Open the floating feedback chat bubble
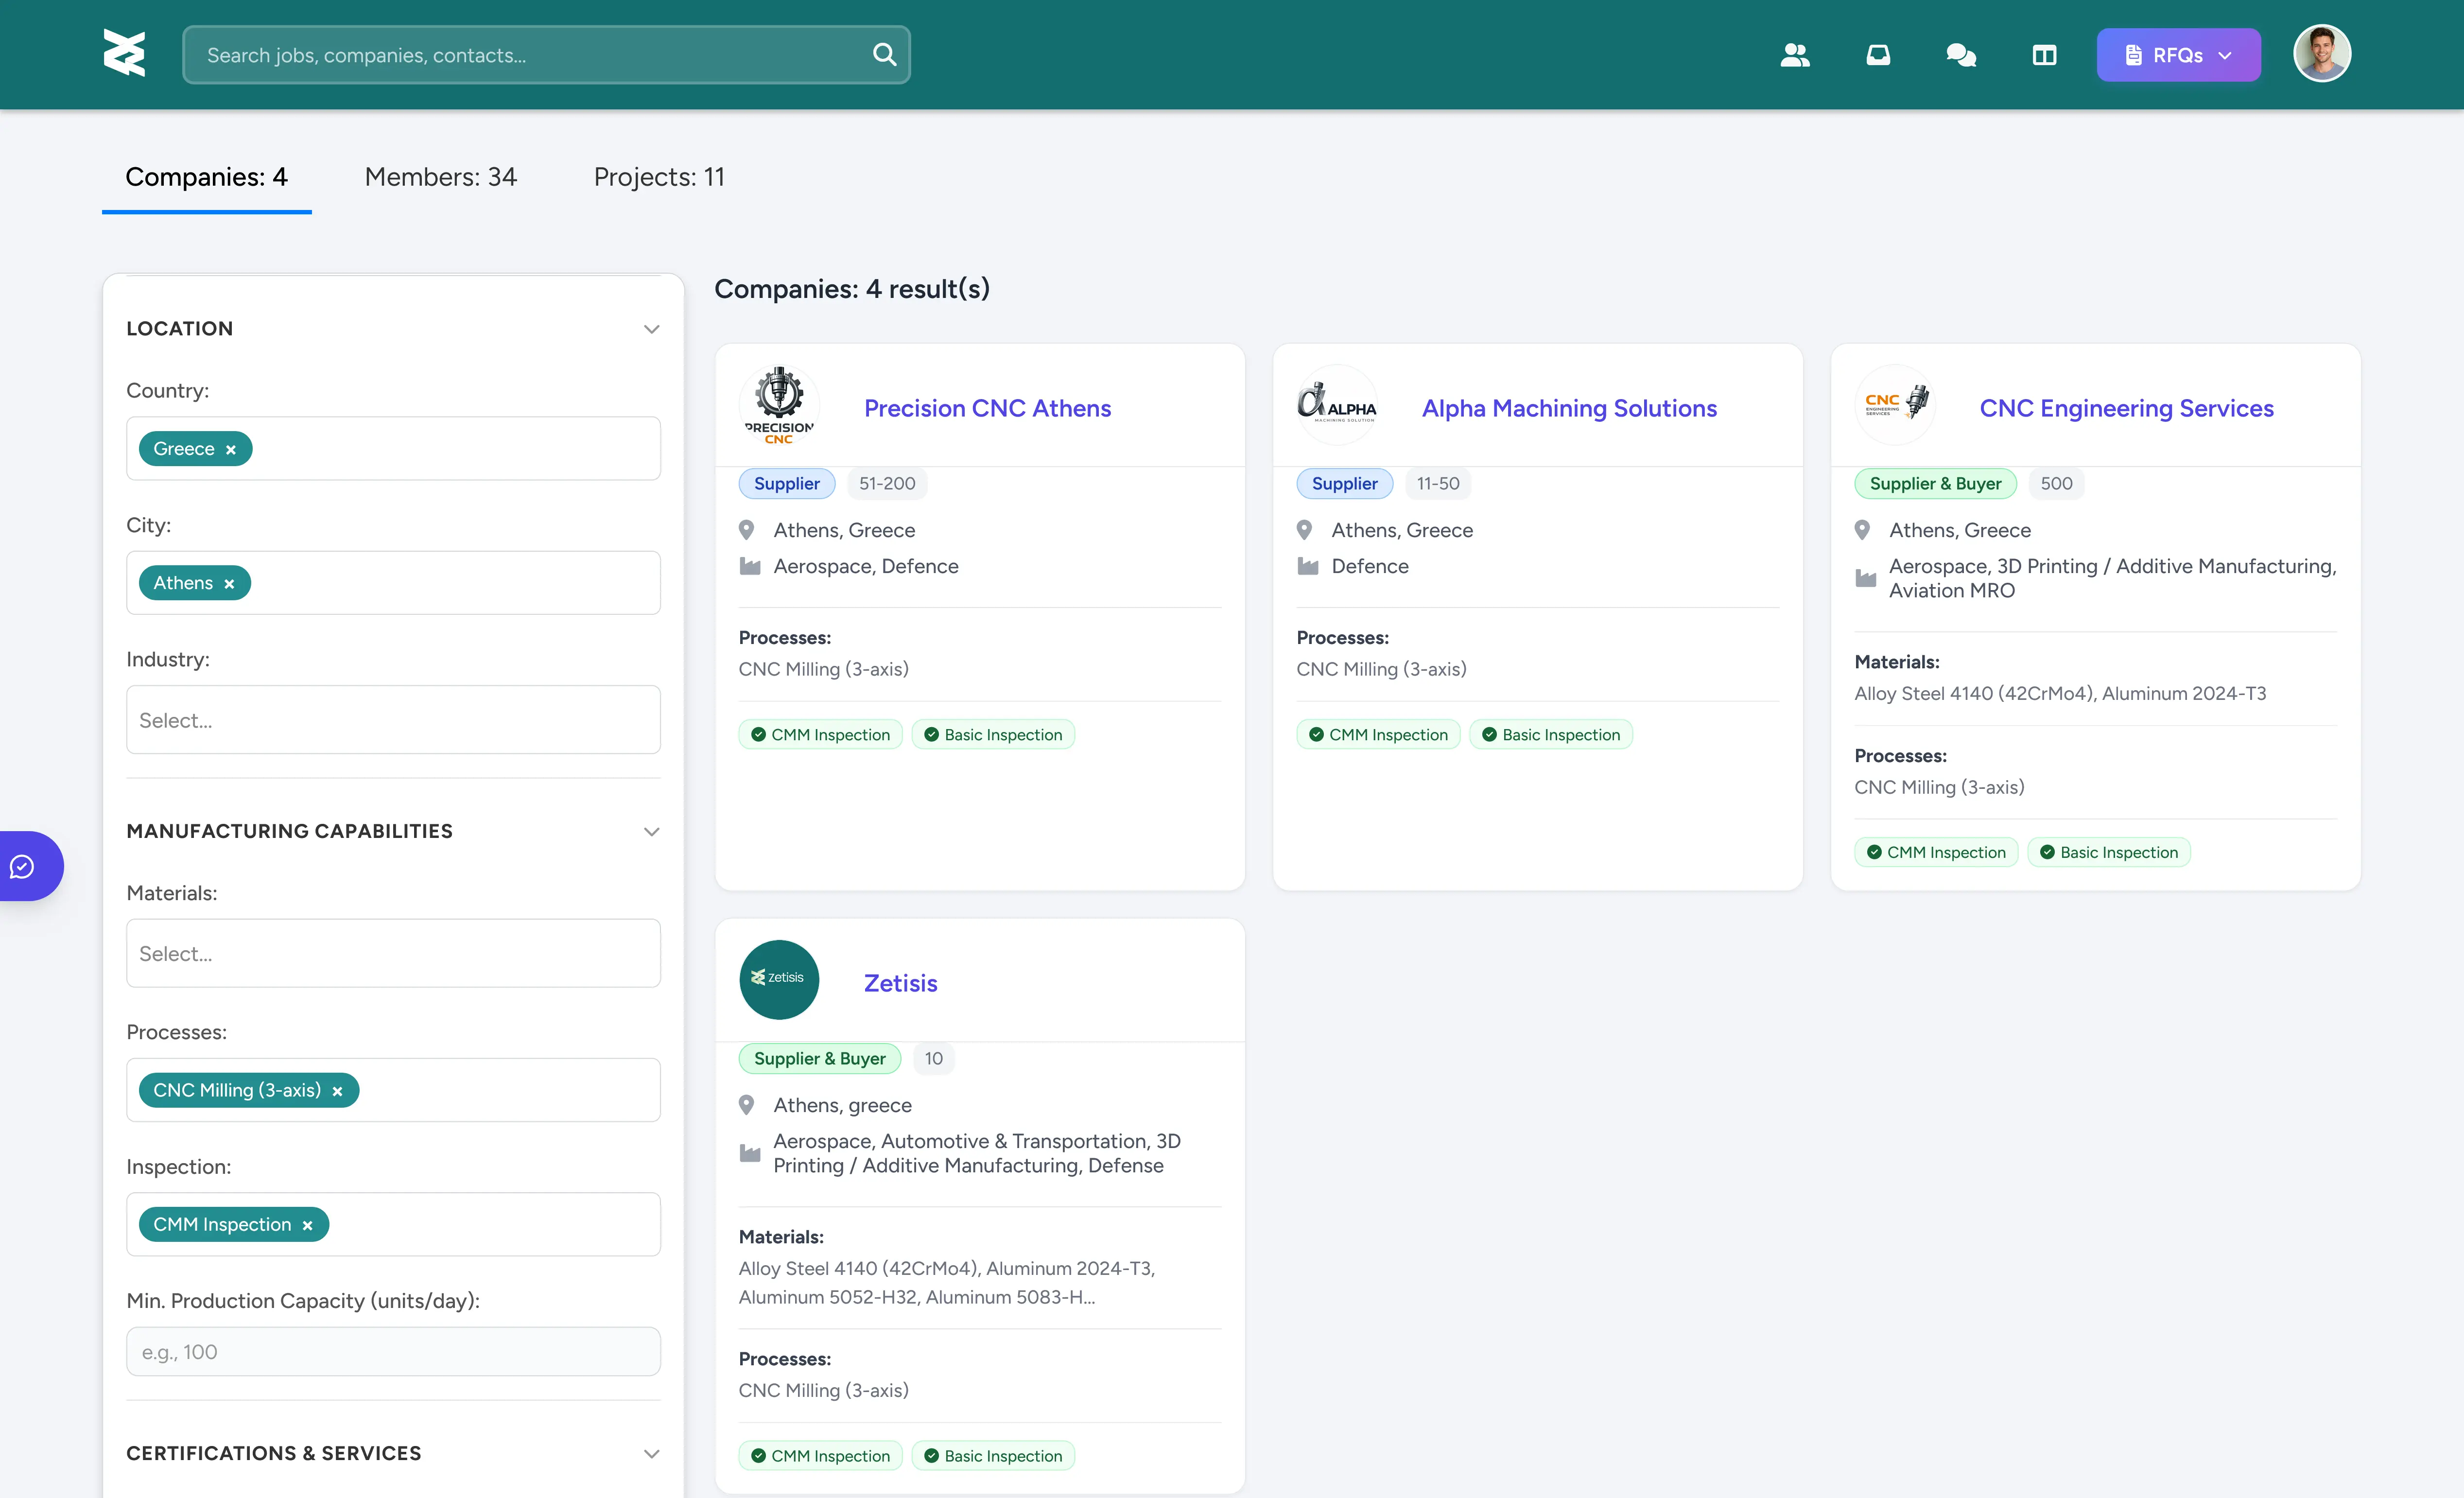 [24, 866]
